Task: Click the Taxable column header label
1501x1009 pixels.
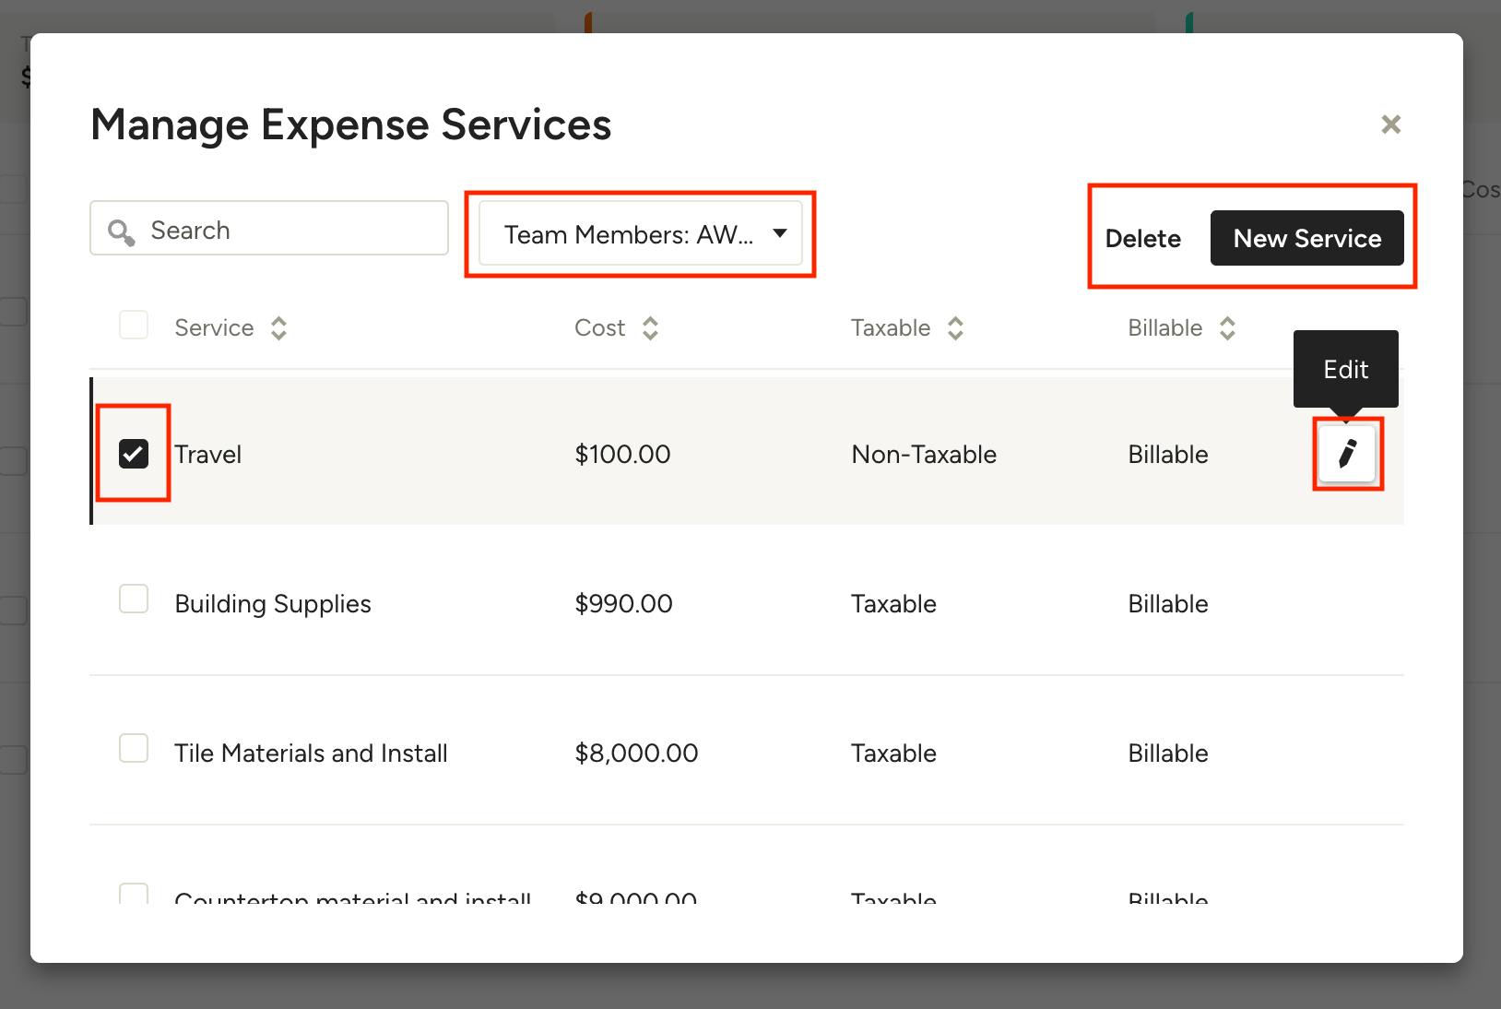Action: pos(891,328)
